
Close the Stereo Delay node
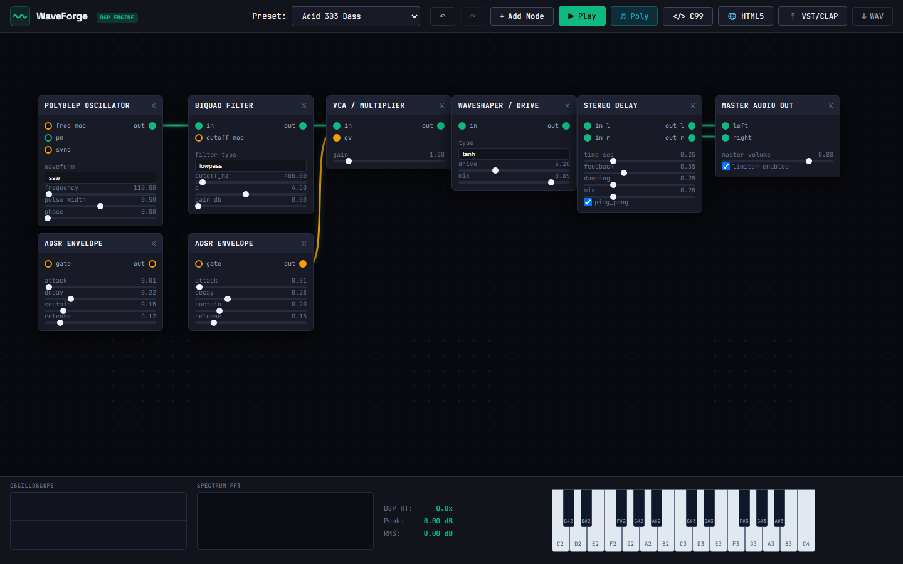click(693, 106)
